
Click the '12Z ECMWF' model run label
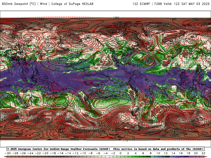pos(141,4)
